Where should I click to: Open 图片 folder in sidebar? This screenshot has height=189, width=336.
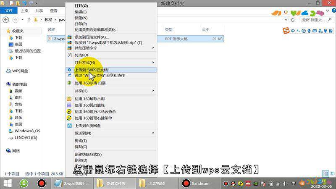tap(18, 98)
